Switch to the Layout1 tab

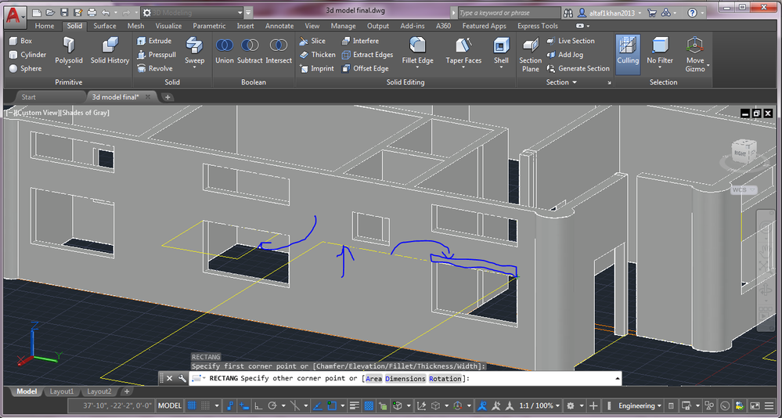(62, 391)
